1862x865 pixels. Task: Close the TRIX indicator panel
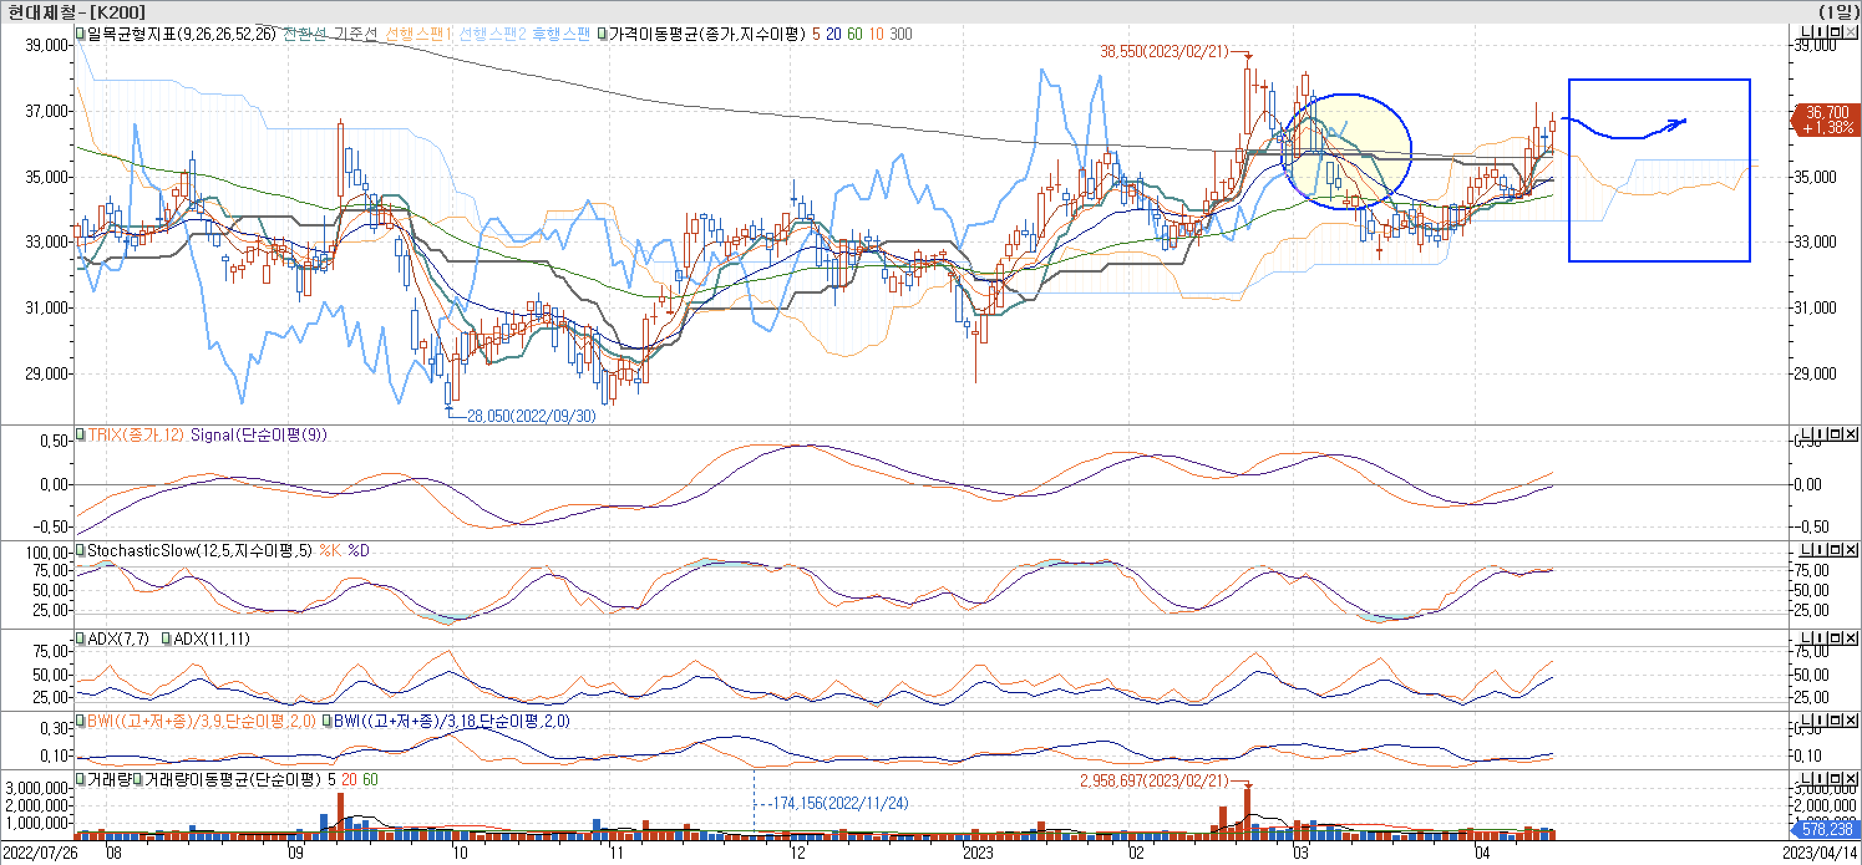coord(1851,434)
